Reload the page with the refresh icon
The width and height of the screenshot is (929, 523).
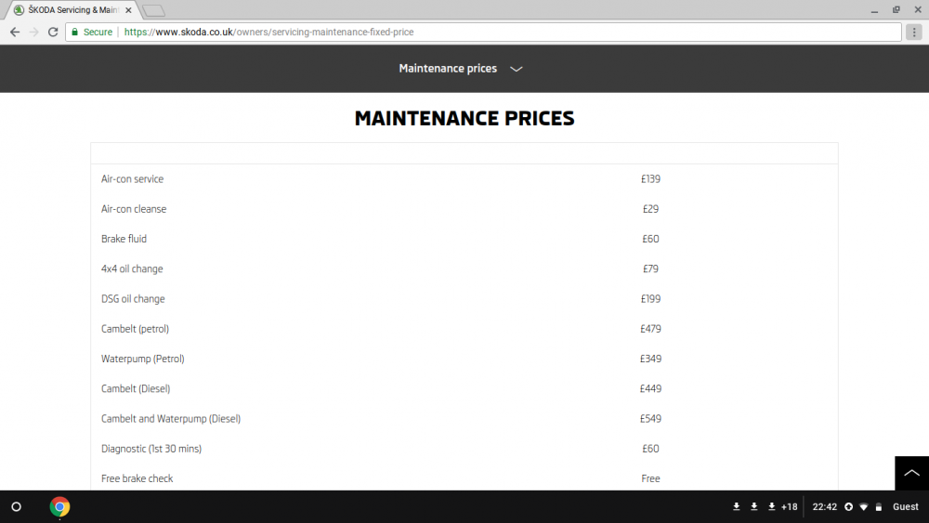click(x=53, y=32)
